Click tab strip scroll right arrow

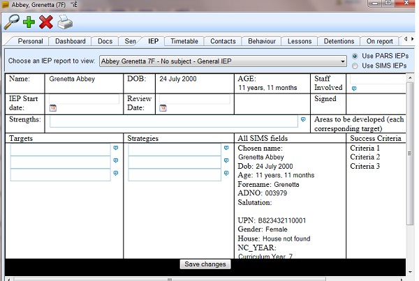pyautogui.click(x=412, y=39)
